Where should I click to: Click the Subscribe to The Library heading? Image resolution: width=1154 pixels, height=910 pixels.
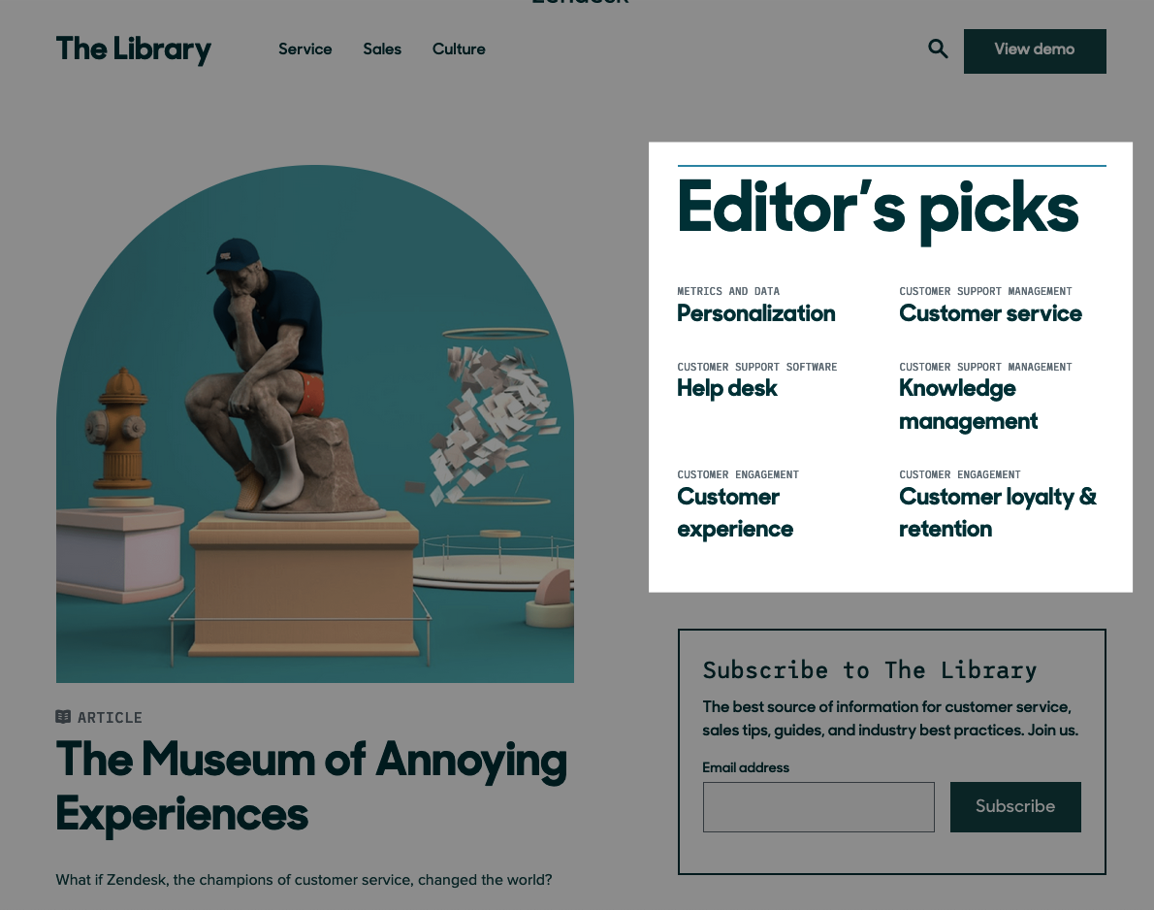[869, 670]
